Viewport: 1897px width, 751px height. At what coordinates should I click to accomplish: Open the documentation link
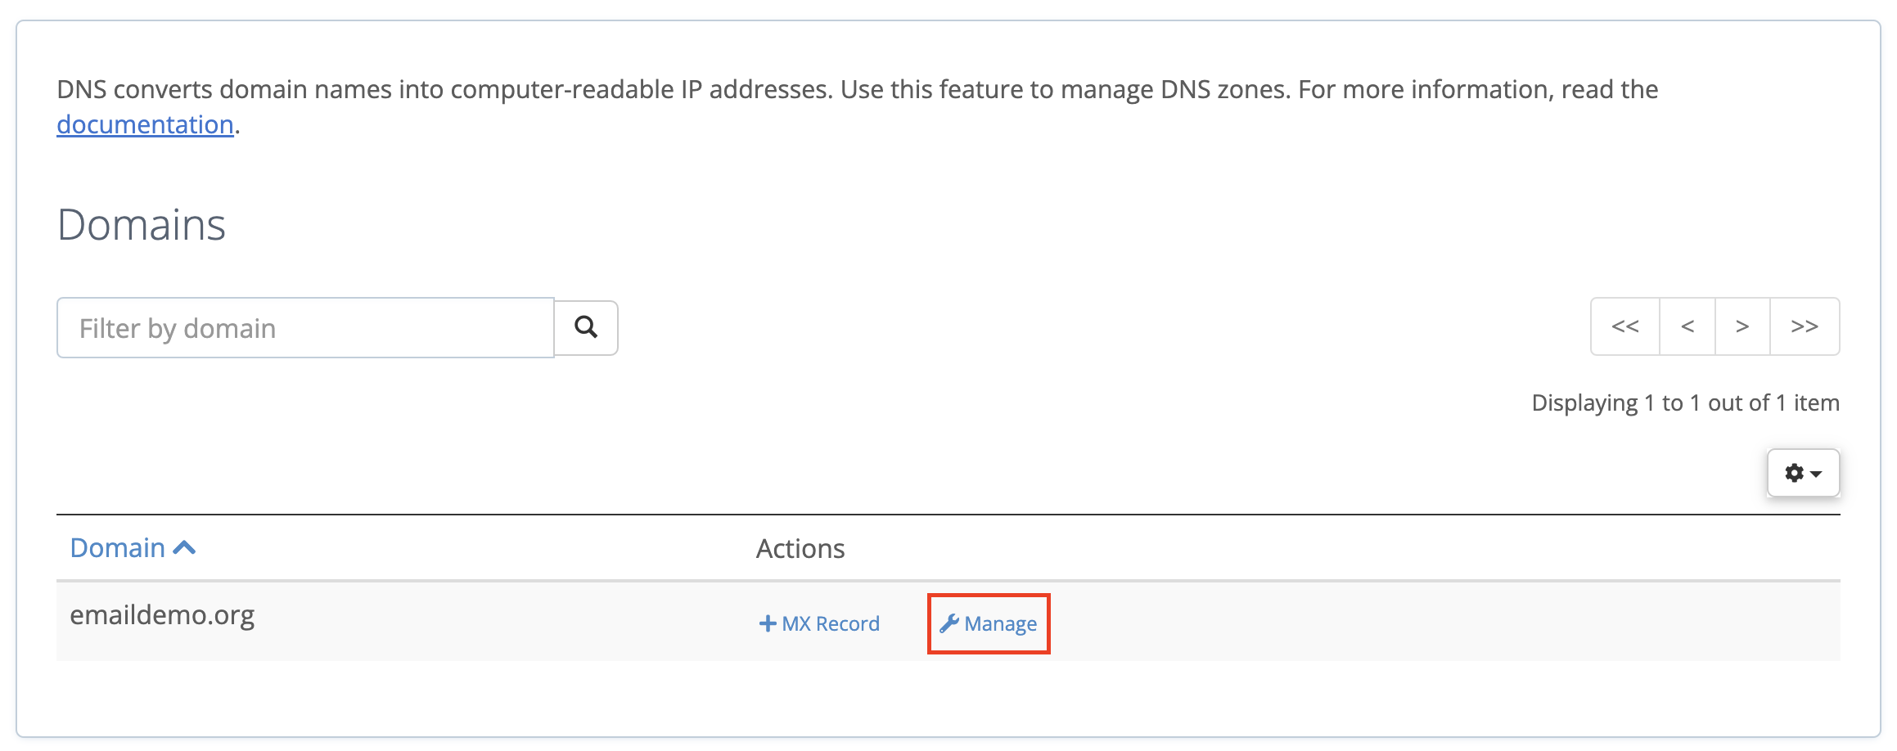(145, 124)
